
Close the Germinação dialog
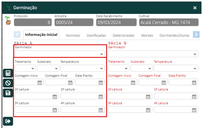[195, 8]
